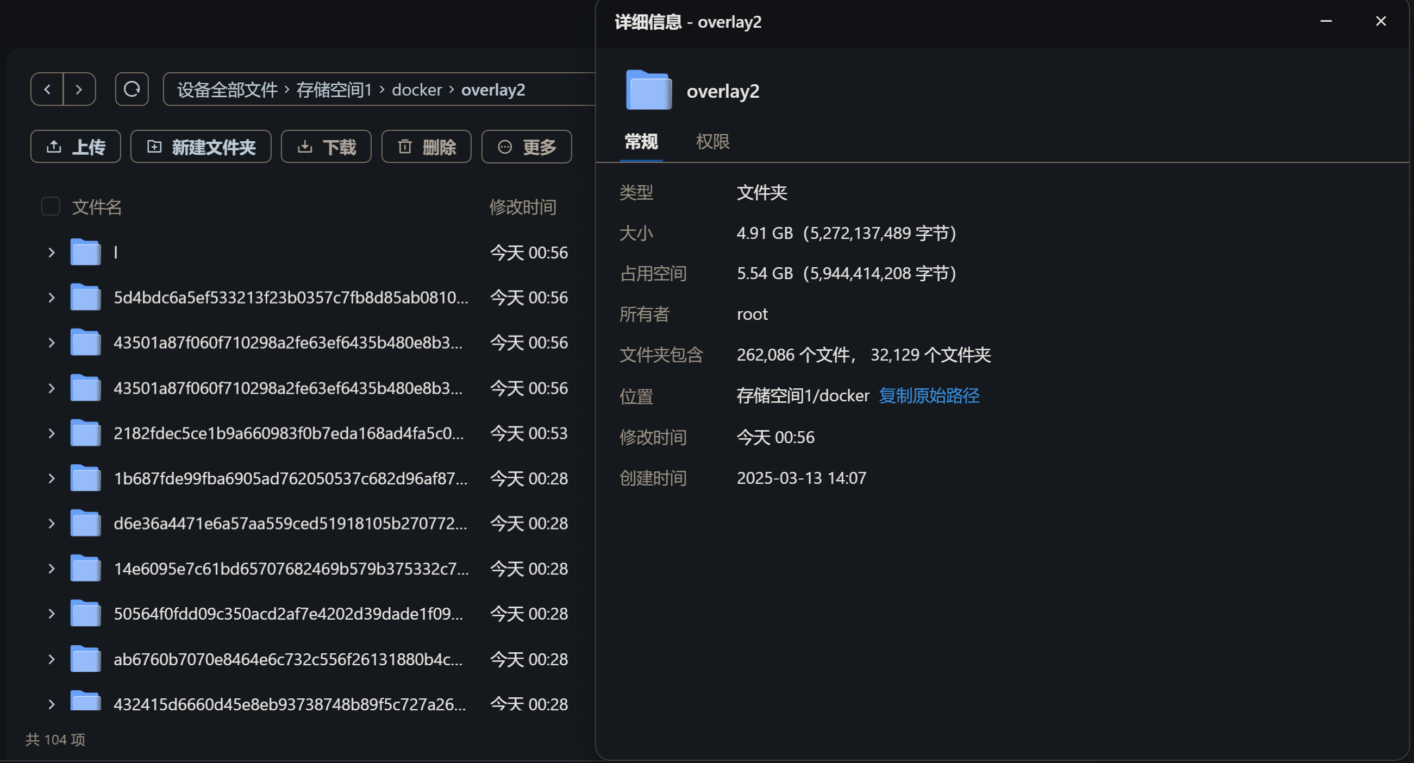
Task: Switch to the 权限 permissions tab
Action: [x=712, y=142]
